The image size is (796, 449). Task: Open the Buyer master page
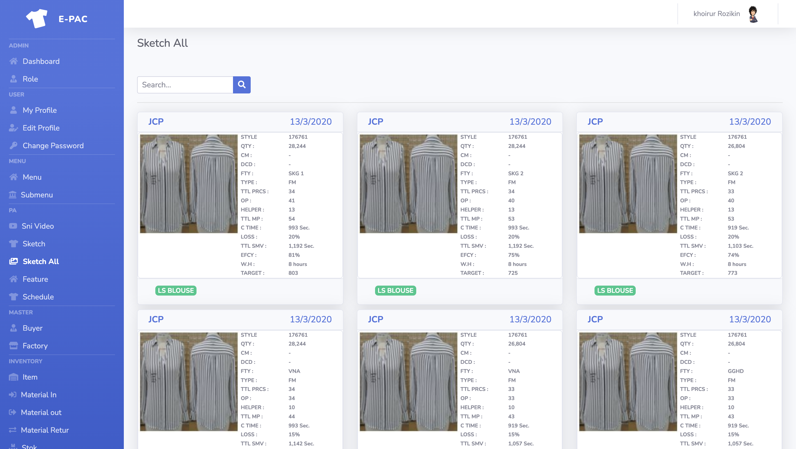[32, 328]
